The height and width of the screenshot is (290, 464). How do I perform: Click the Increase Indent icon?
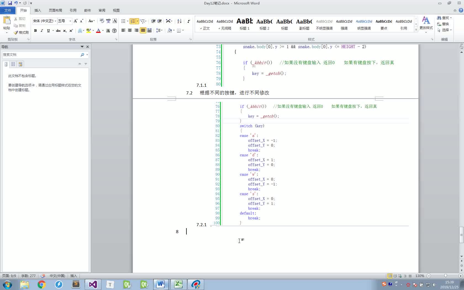click(x=159, y=21)
